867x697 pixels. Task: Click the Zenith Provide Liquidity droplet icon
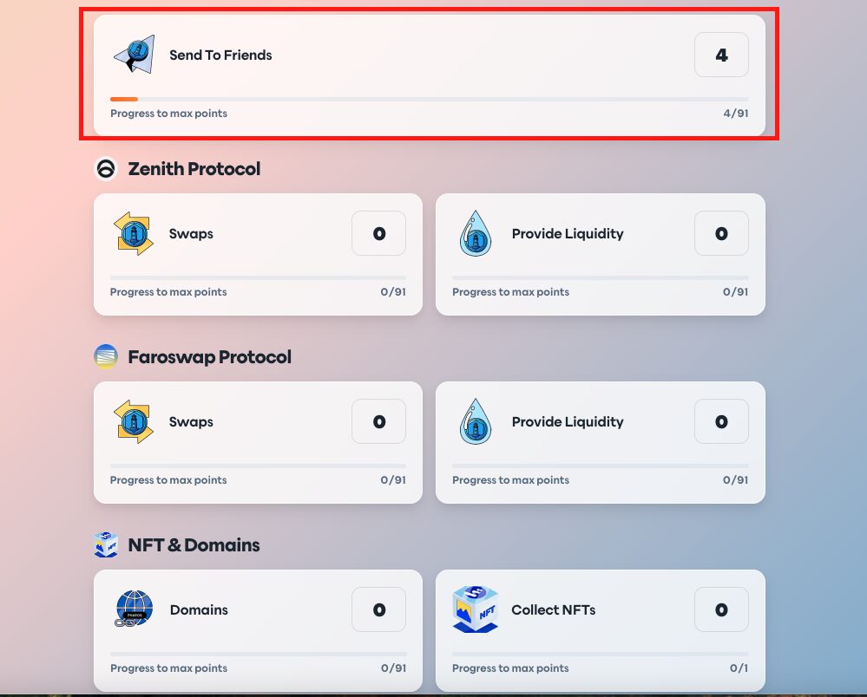(x=475, y=234)
